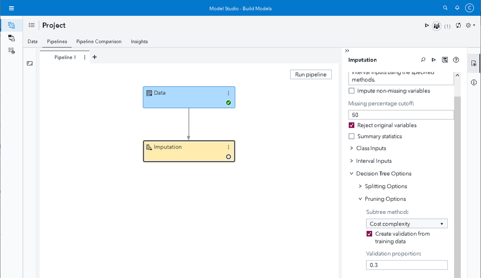Enable the Summary statistics checkbox
Screen dimensions: 481x278
pos(351,136)
